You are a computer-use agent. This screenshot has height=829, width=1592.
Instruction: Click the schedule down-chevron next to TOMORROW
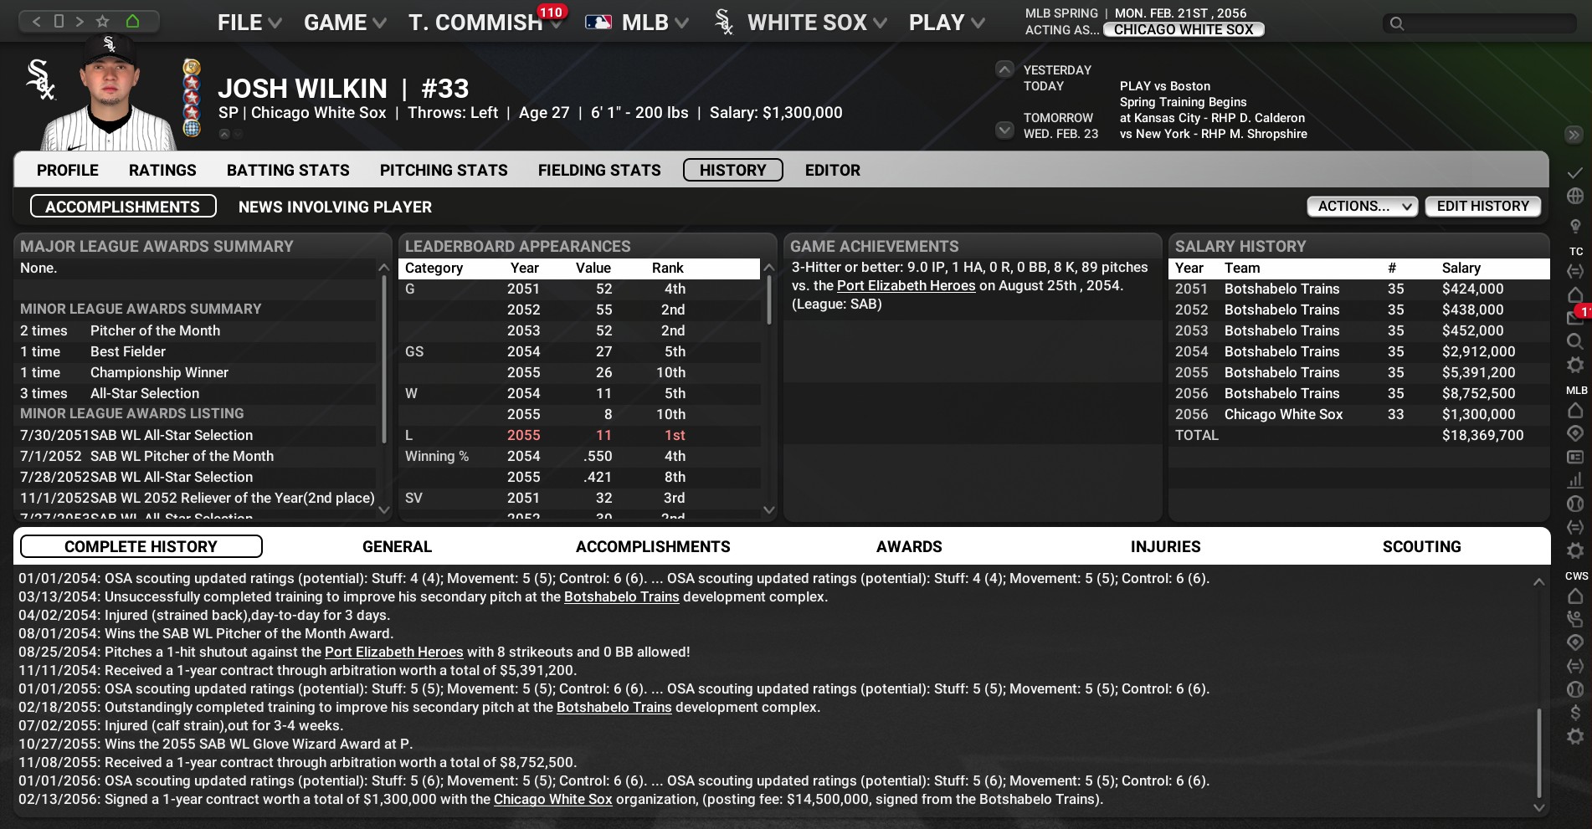click(x=1004, y=130)
